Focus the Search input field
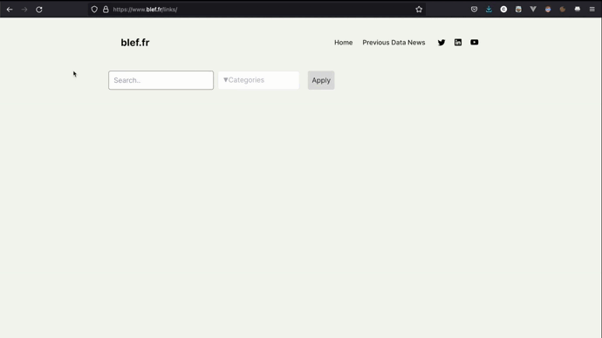The width and height of the screenshot is (602, 338). (161, 80)
